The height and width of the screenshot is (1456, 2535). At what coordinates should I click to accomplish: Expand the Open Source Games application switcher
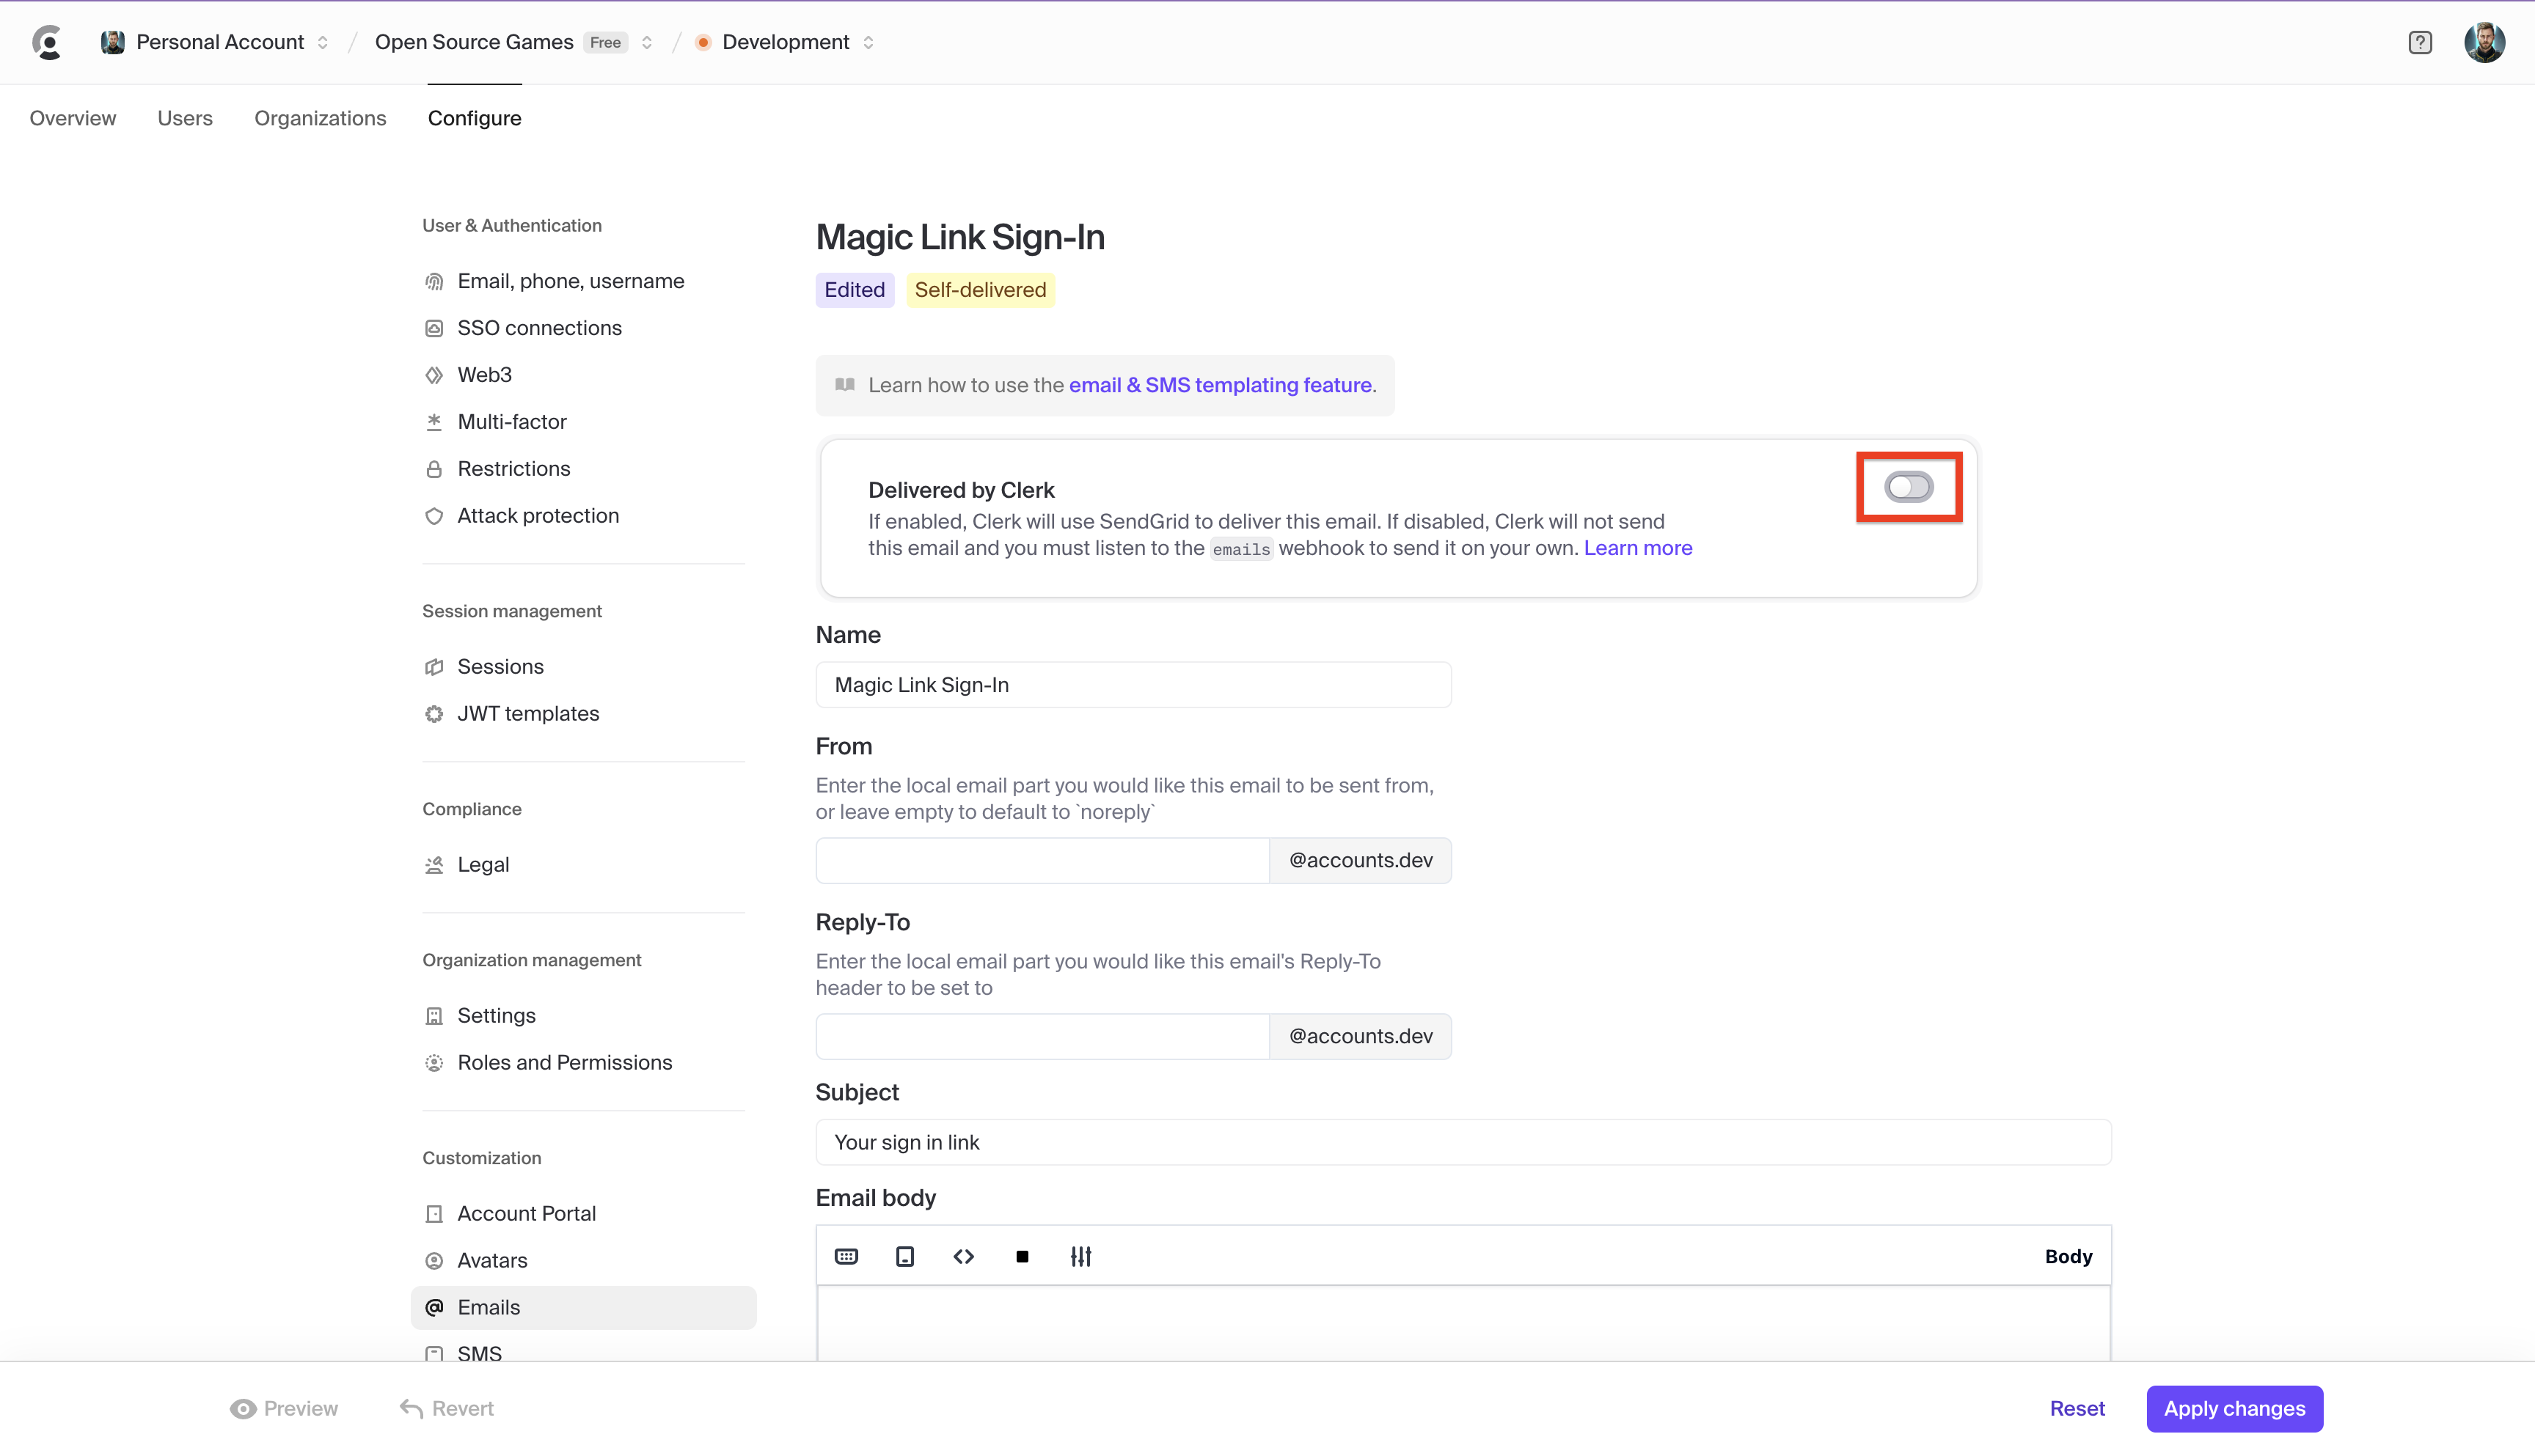(x=513, y=42)
